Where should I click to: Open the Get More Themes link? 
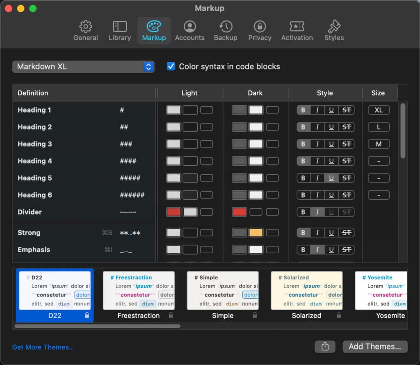43,347
